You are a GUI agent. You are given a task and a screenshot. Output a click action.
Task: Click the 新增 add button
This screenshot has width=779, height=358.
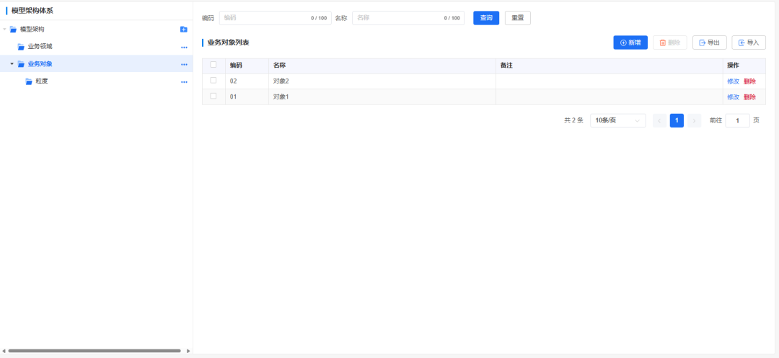(630, 42)
